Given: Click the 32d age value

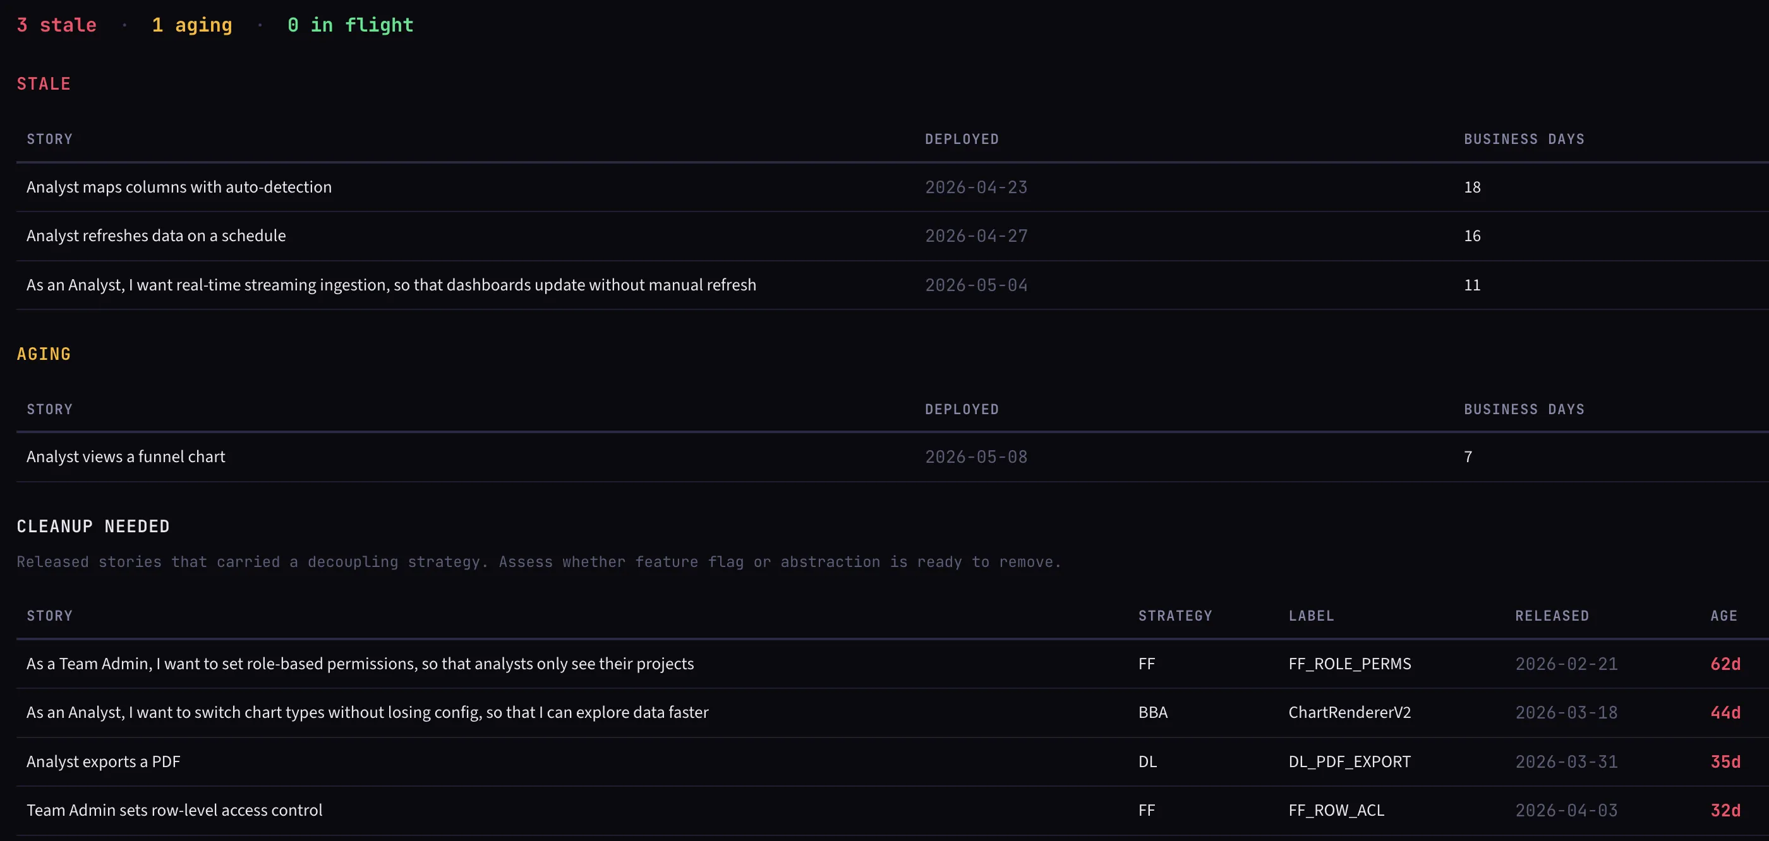Looking at the screenshot, I should click(x=1725, y=811).
